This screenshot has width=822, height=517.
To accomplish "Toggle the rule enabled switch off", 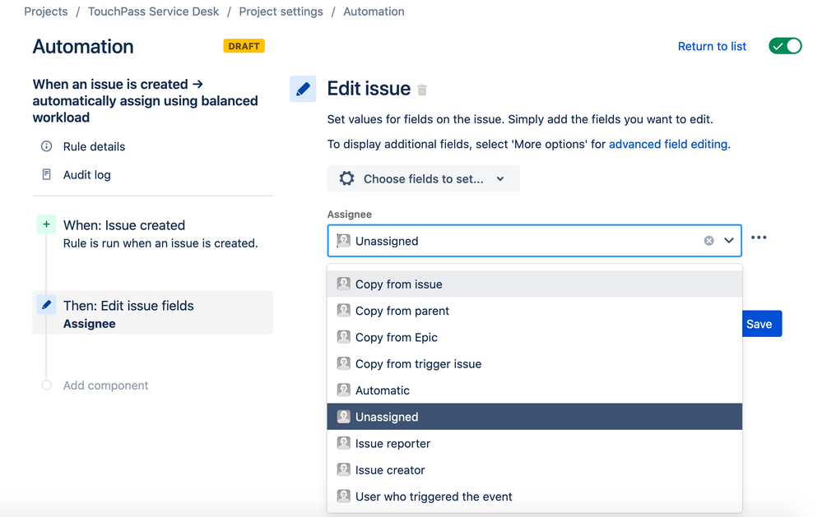I will pos(785,46).
